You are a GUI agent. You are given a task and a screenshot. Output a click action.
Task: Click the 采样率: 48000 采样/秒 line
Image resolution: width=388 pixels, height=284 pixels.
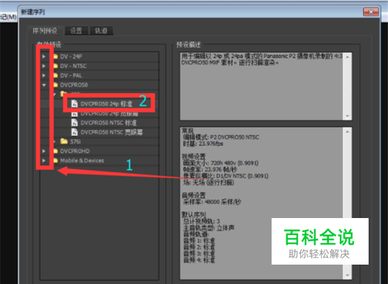tap(212, 202)
